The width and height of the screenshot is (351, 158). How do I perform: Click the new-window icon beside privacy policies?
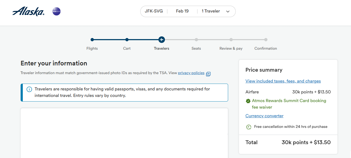(x=208, y=74)
